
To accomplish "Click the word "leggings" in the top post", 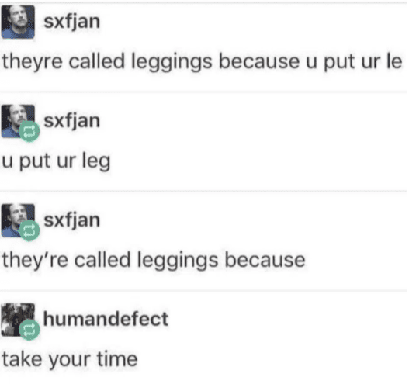I will [172, 62].
